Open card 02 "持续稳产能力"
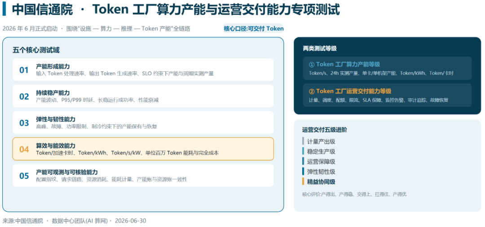Screen dimensions: 485x227 pos(143,96)
